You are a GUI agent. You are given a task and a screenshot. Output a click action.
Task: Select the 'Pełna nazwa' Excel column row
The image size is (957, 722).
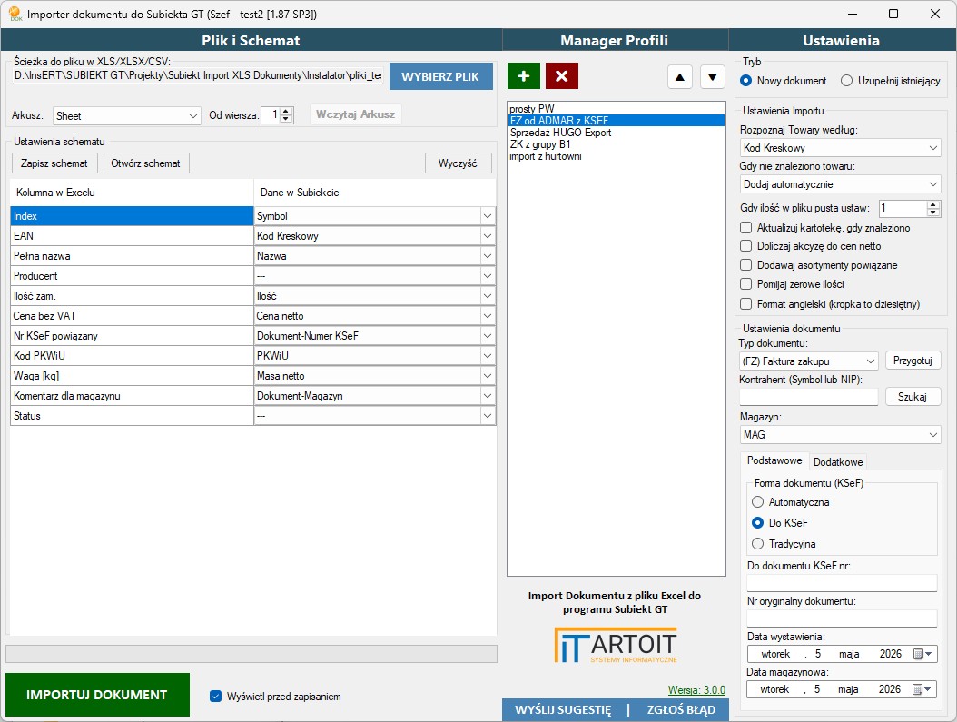point(132,256)
